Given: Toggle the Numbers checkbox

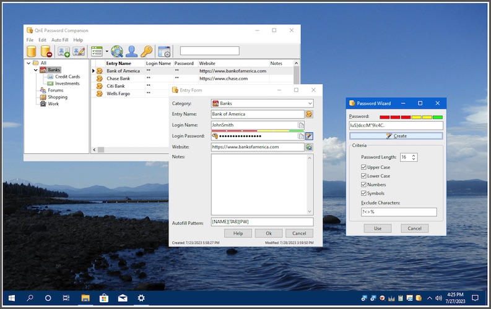Looking at the screenshot, I should tap(363, 185).
